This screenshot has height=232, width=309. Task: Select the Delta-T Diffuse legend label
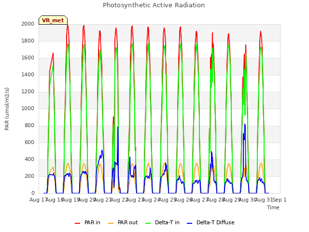(x=215, y=222)
